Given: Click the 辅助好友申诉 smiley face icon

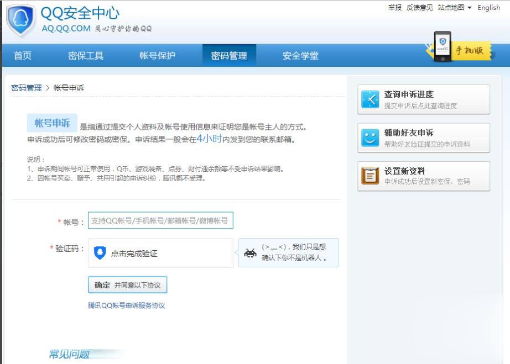Looking at the screenshot, I should click(370, 138).
